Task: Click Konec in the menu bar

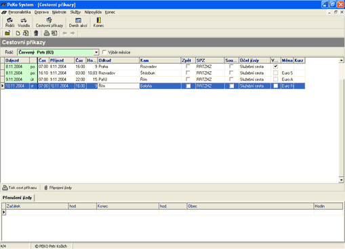Action: pos(110,12)
